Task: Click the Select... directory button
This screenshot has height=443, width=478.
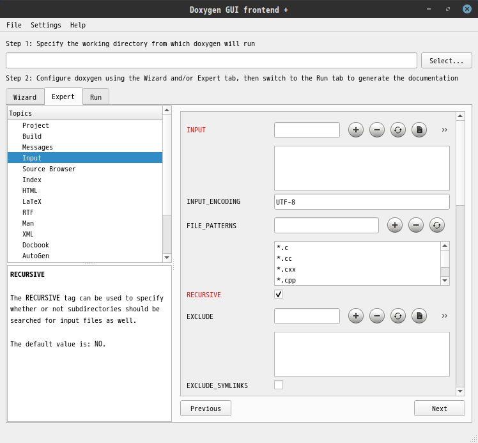Action: click(446, 61)
